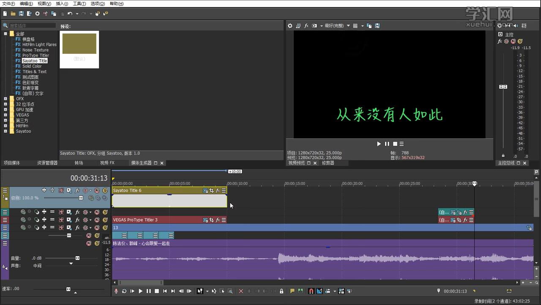Open the undo history dropdown arrow

pyautogui.click(x=77, y=14)
